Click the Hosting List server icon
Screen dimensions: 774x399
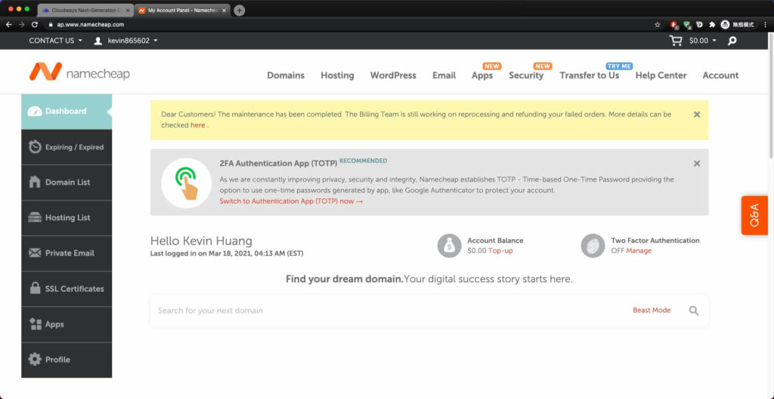(35, 217)
